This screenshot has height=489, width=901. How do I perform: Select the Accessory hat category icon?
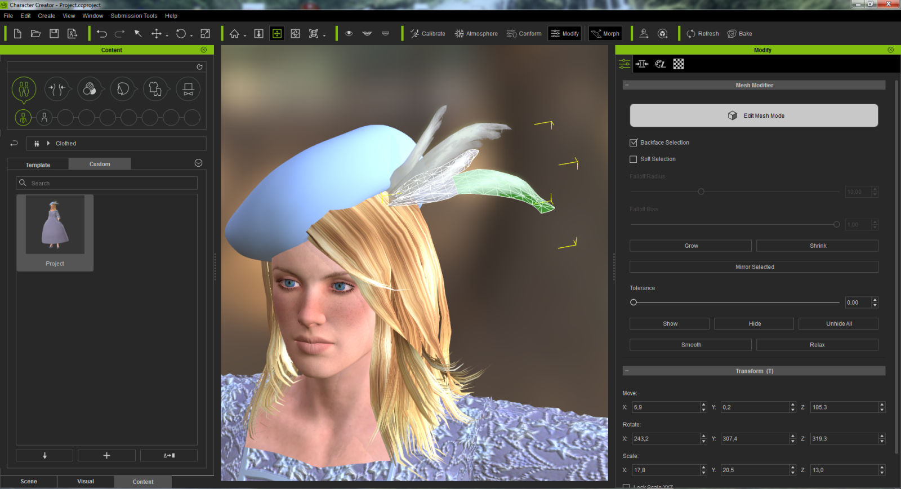click(188, 89)
